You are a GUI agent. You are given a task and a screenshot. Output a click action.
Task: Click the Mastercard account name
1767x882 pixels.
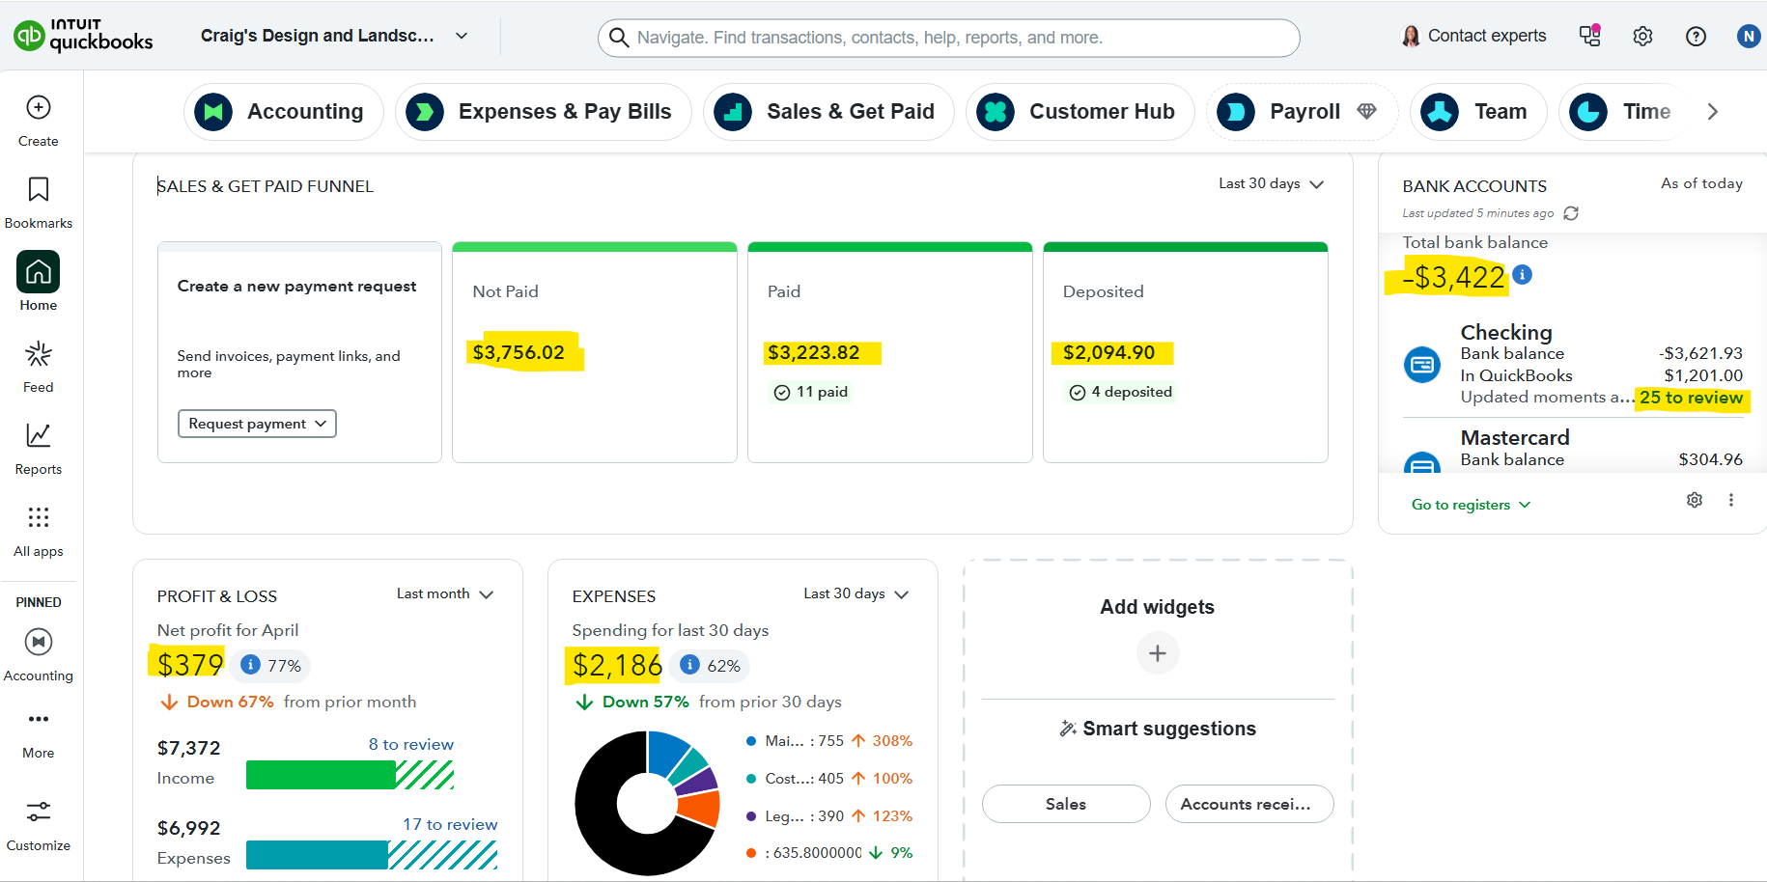click(1515, 437)
